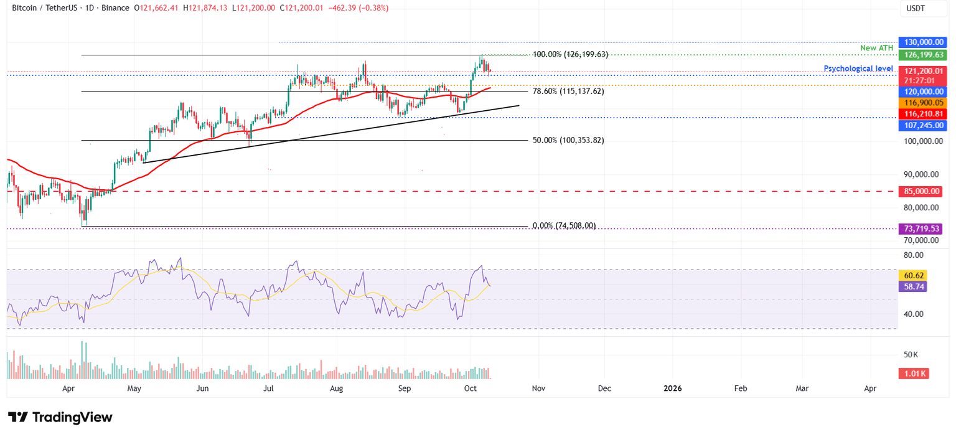
Task: Click the yellow 120,000.00 psychological level label
Action: [x=923, y=92]
